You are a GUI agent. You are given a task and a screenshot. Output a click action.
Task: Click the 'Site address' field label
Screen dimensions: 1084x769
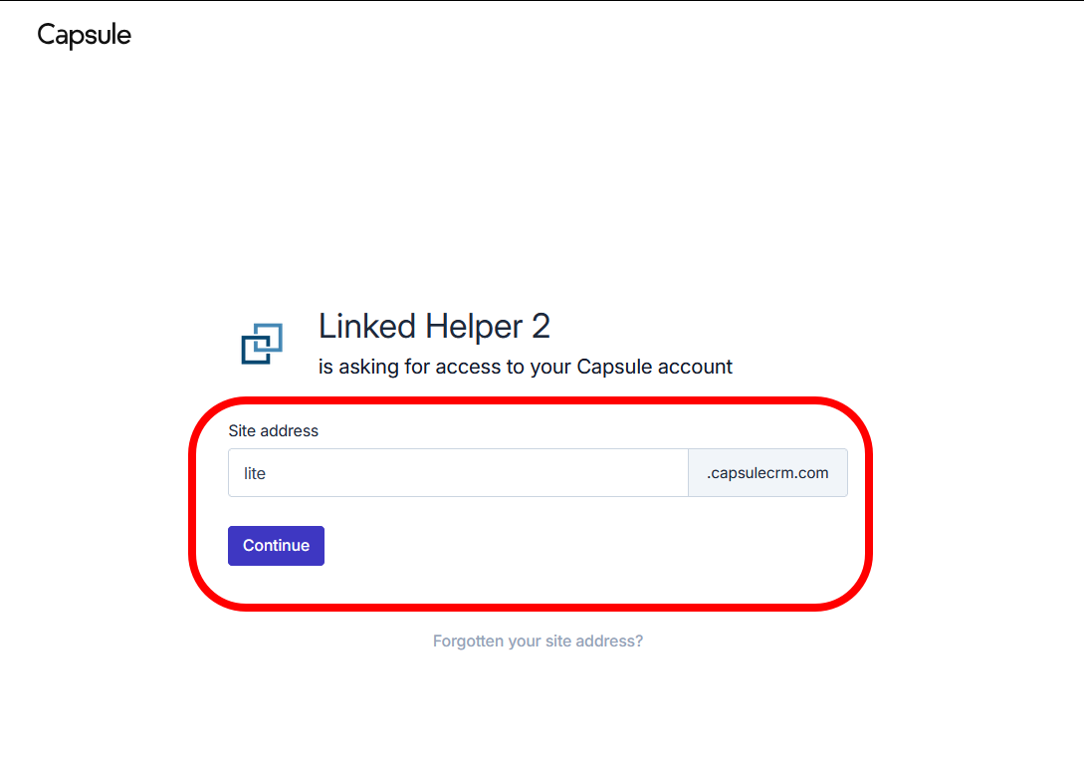click(x=273, y=431)
